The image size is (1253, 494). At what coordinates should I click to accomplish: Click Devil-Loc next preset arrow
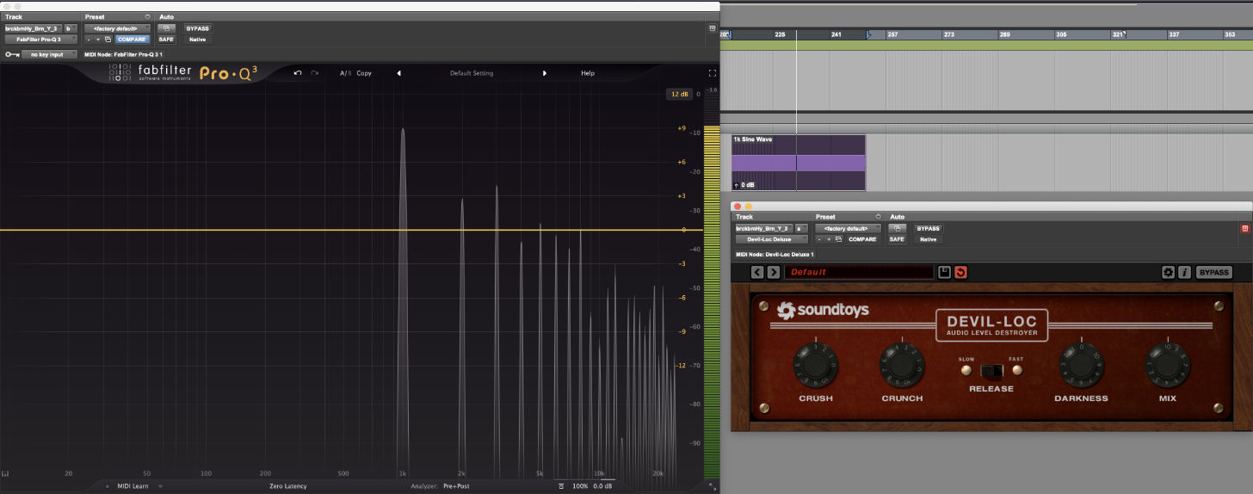pyautogui.click(x=773, y=272)
